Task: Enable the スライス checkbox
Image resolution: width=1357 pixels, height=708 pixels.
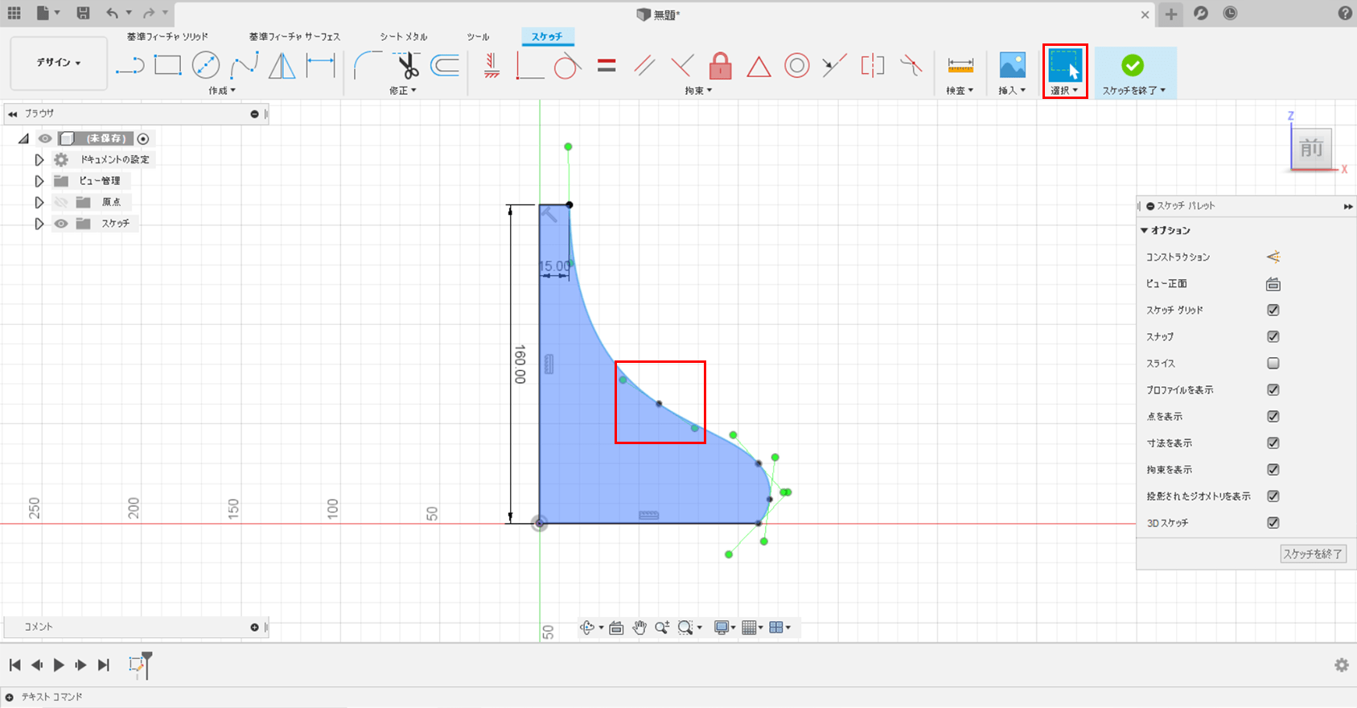Action: coord(1273,363)
